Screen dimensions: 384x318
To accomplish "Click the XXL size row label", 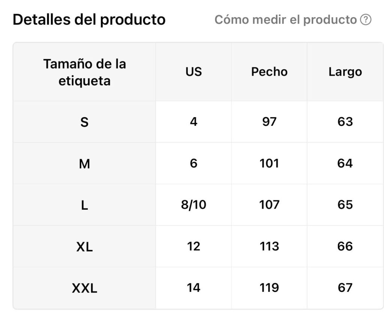I will (x=84, y=288).
